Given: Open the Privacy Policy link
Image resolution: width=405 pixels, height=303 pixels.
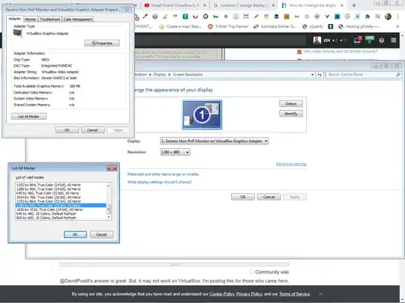Looking at the screenshot, I should (x=249, y=294).
